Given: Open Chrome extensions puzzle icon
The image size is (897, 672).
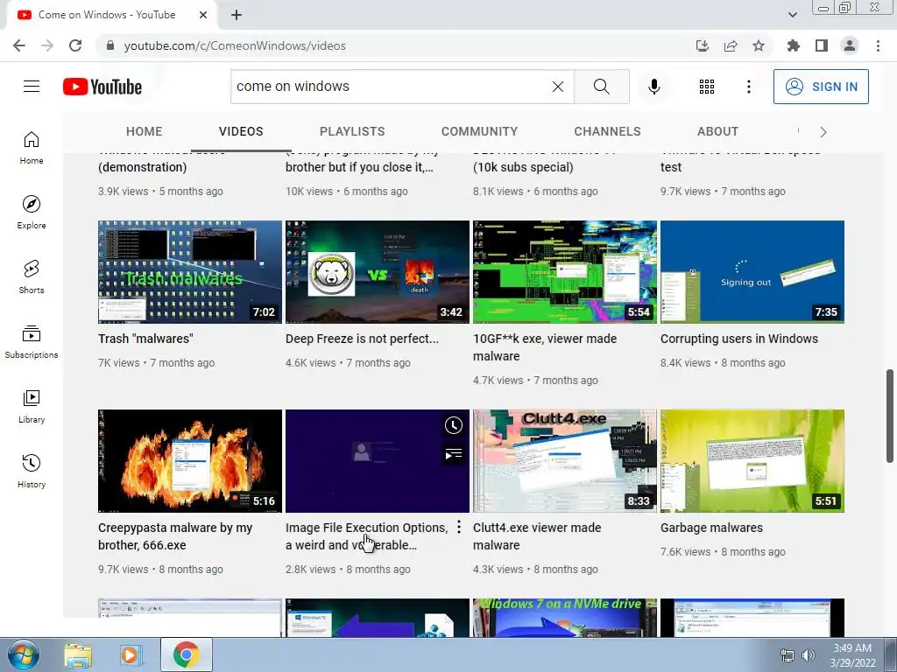Looking at the screenshot, I should tap(794, 45).
